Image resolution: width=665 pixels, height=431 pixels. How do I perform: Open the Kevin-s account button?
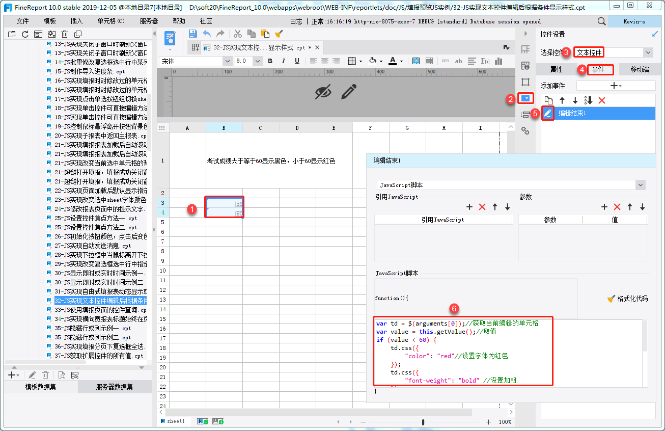[634, 21]
